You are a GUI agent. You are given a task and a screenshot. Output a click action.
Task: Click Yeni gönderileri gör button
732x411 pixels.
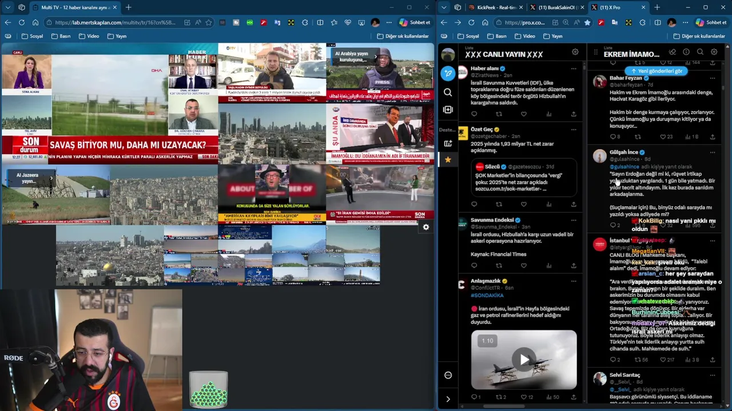pyautogui.click(x=657, y=71)
